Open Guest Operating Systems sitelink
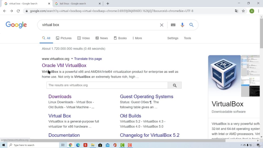 [x=146, y=96]
